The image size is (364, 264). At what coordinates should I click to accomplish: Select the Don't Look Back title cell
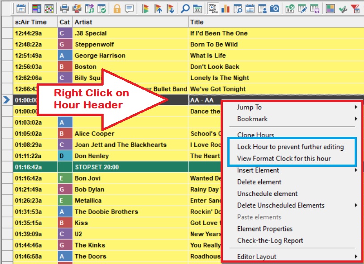276,66
